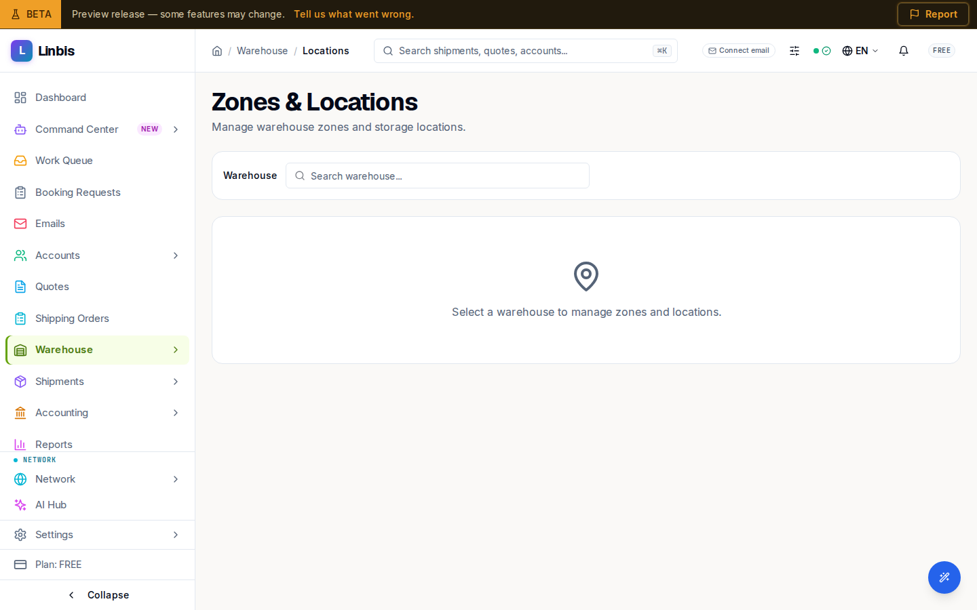Click the Plan card icon
Image resolution: width=977 pixels, height=610 pixels.
(20, 565)
